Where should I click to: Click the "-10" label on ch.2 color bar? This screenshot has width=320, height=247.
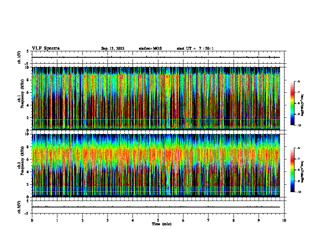click(x=299, y=192)
